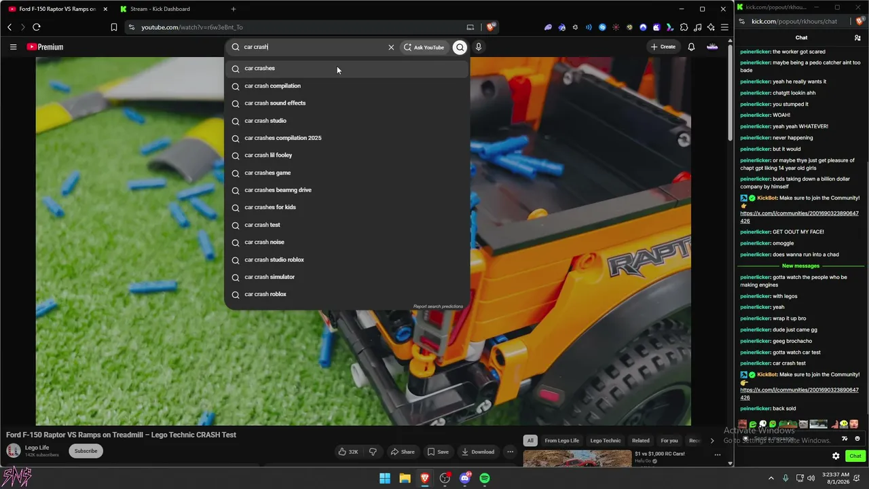Choose "car crash noise" suggestion
This screenshot has height=489, width=869.
pos(347,242)
